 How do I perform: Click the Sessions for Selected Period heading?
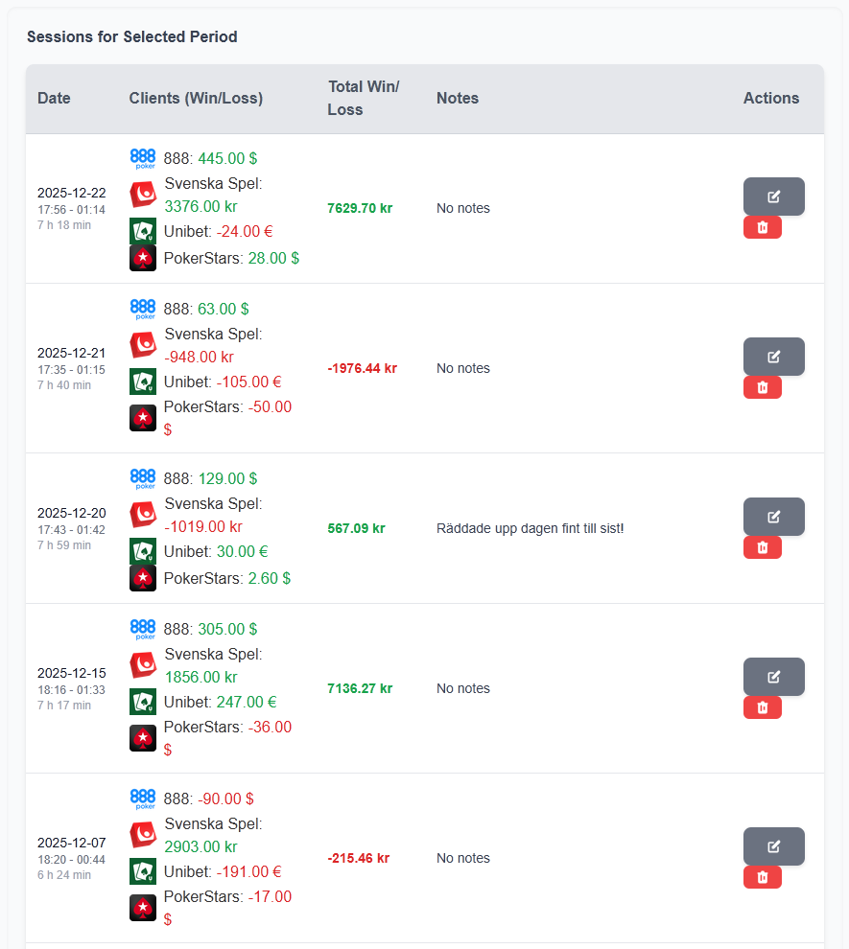[131, 36]
